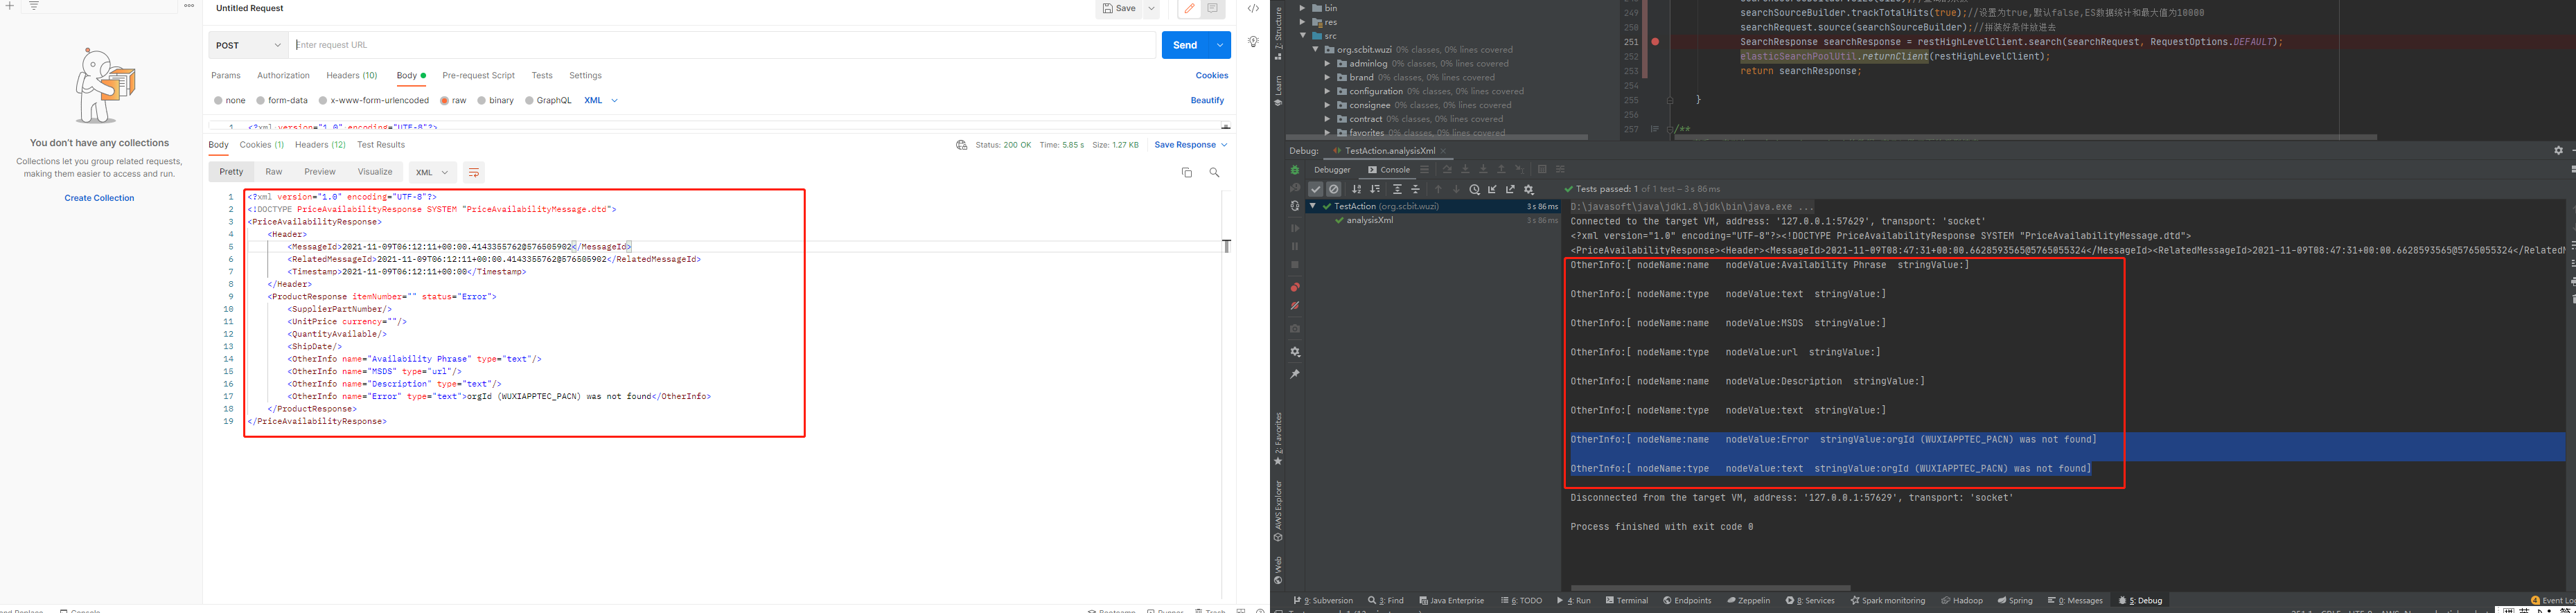
Task: Open request body XML type dropdown
Action: tap(601, 100)
